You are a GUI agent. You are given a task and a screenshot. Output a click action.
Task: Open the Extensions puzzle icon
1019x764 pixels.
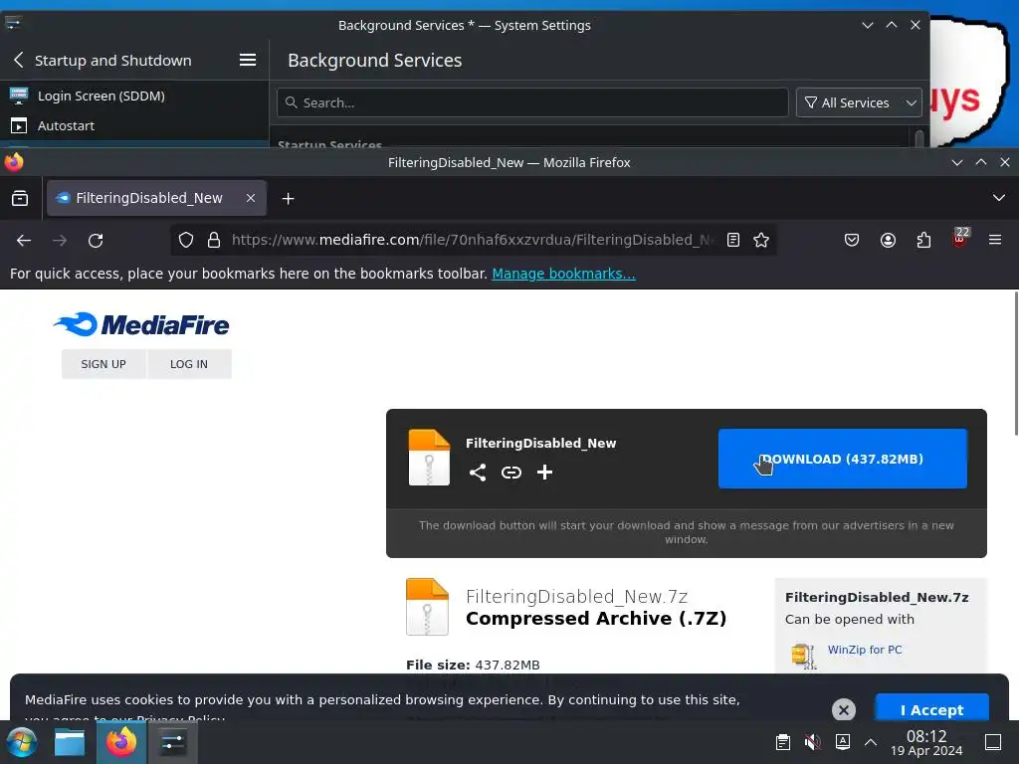pyautogui.click(x=923, y=241)
